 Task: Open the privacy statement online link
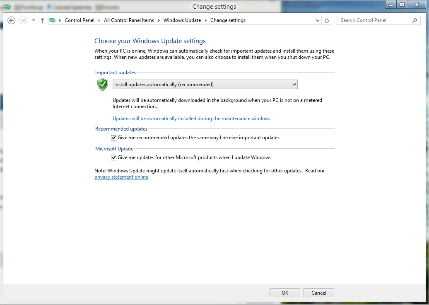tap(121, 177)
